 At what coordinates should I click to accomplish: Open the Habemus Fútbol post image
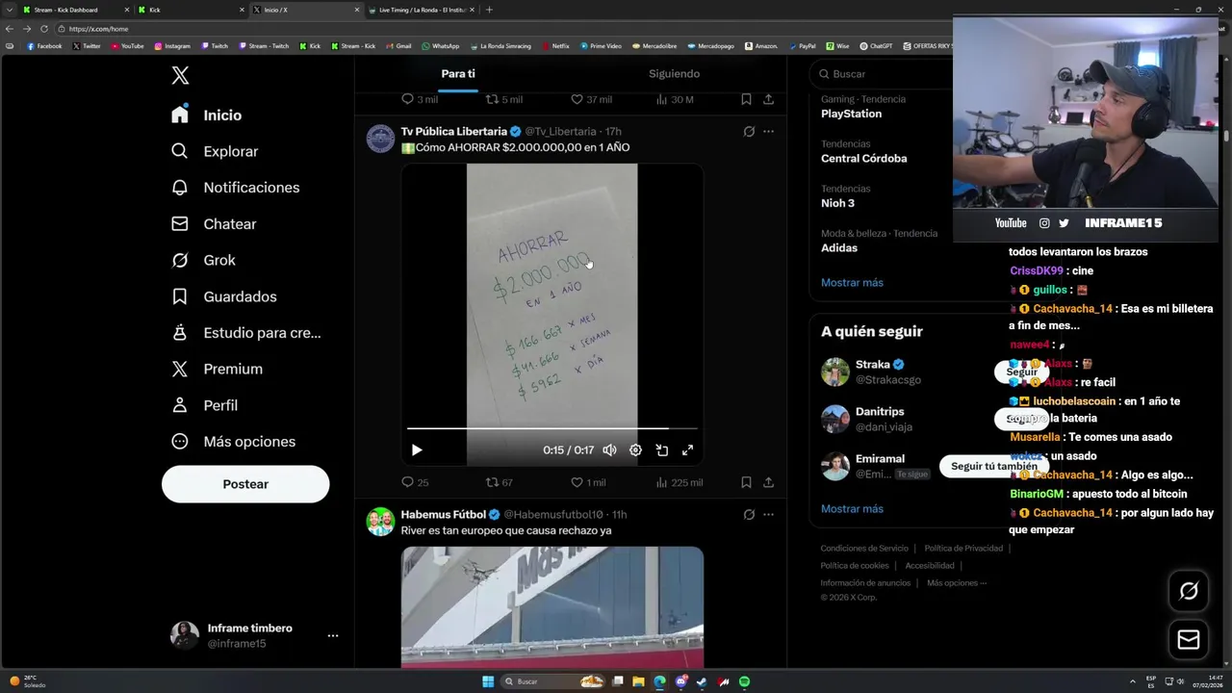click(x=552, y=607)
